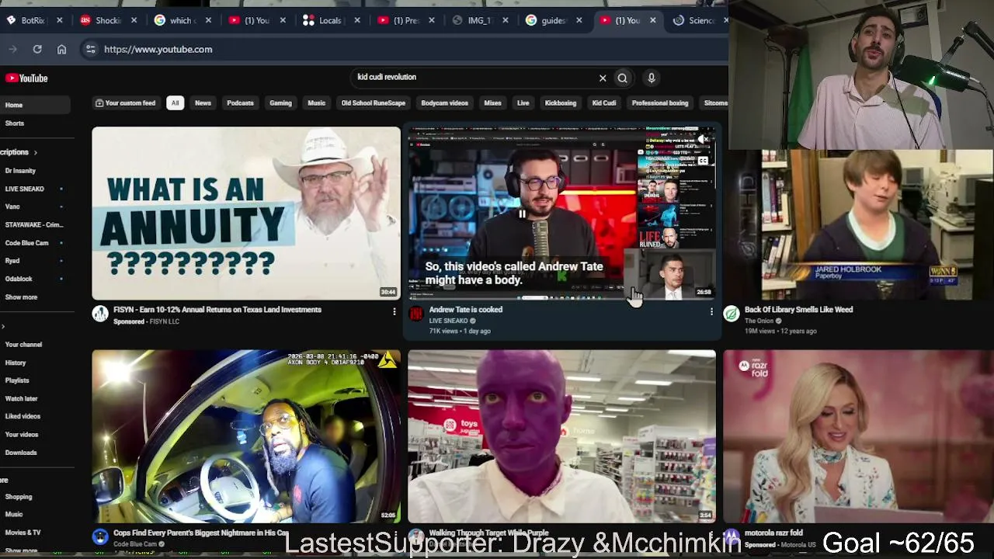Close the Locals browser tab
The height and width of the screenshot is (559, 994).
pos(357,20)
